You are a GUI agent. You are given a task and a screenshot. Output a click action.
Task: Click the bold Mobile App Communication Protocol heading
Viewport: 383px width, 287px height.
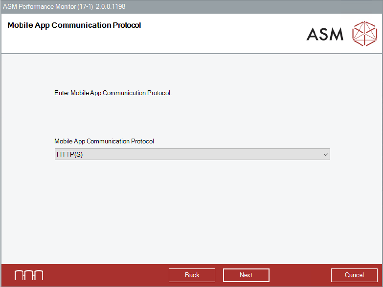pyautogui.click(x=74, y=25)
